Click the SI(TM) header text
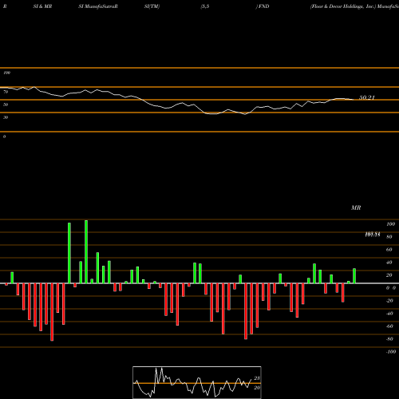The width and height of the screenshot is (399, 399). 152,6
